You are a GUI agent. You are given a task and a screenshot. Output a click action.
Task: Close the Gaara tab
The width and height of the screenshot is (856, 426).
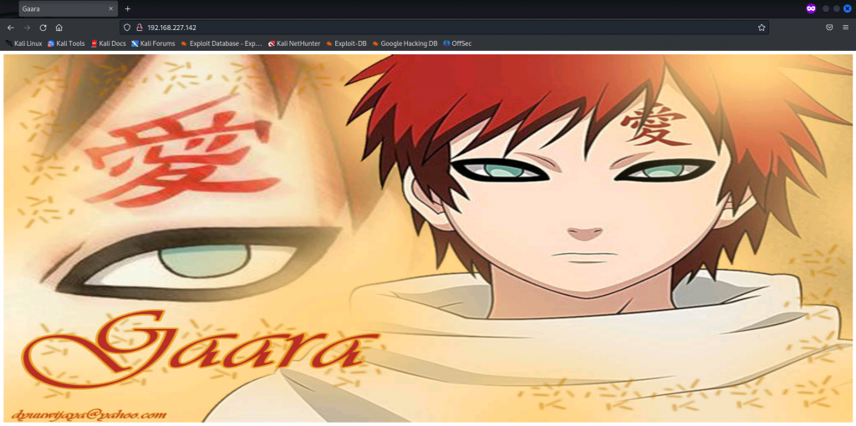tap(111, 8)
